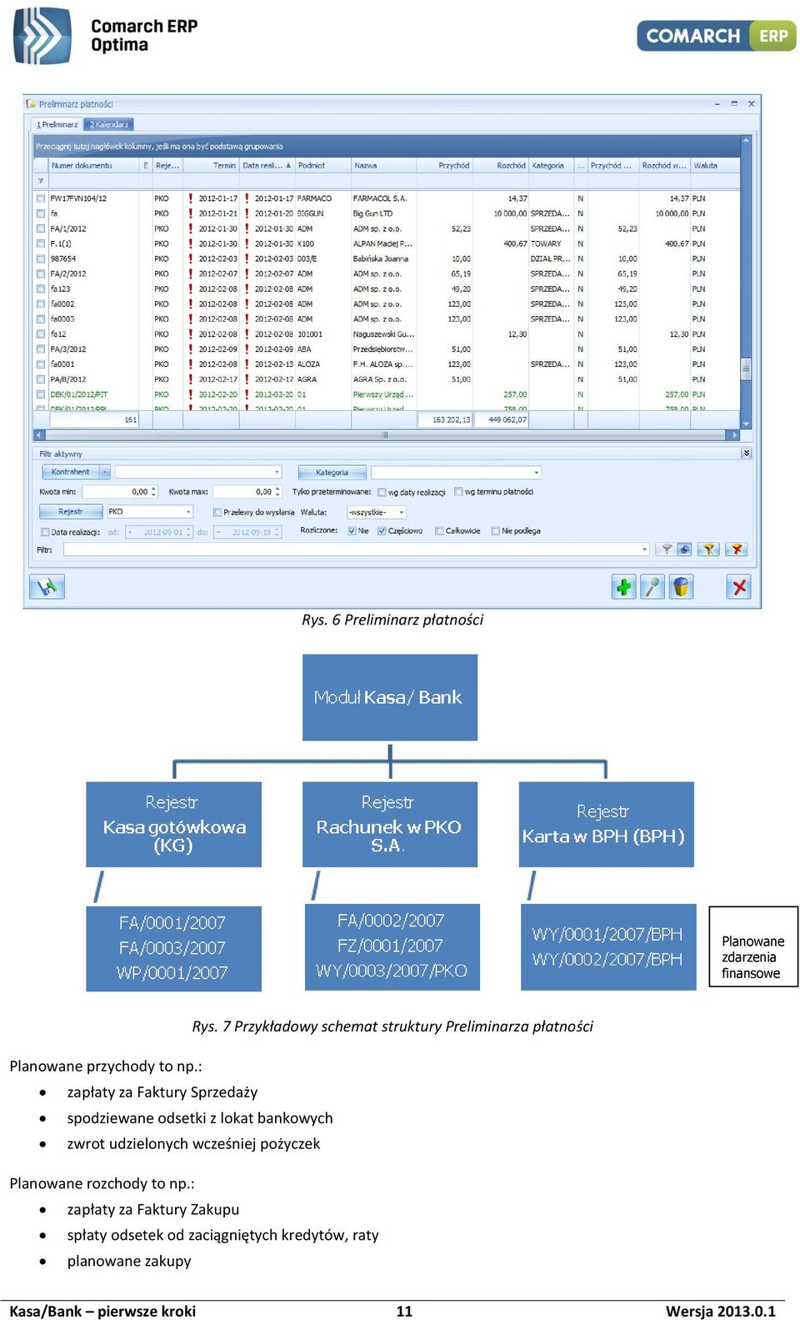Click the horizontal scrollbar of the list
The height and width of the screenshot is (1320, 800).
pyautogui.click(x=386, y=434)
